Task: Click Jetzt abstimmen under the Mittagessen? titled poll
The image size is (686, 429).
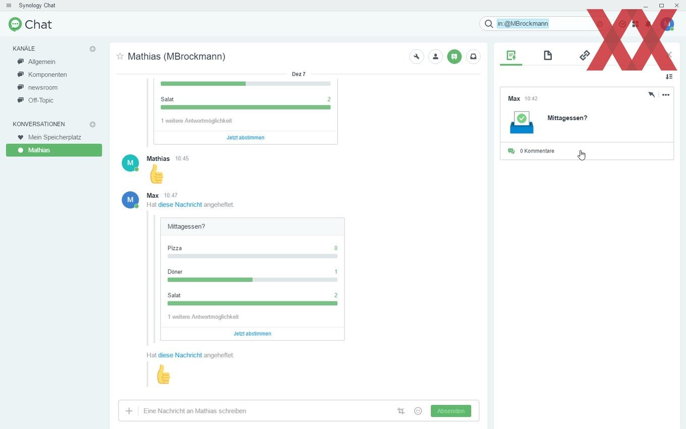Action: click(252, 334)
